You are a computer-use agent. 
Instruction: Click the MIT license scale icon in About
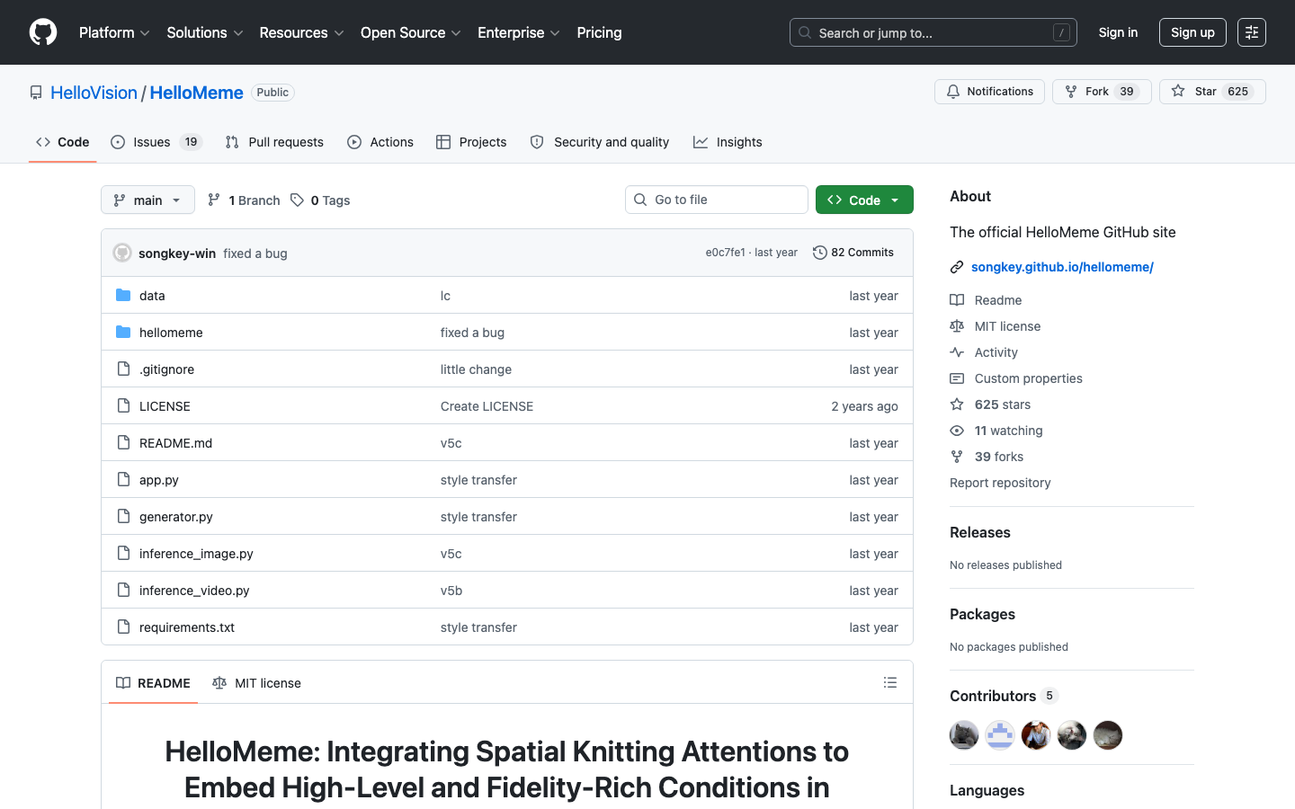[957, 326]
